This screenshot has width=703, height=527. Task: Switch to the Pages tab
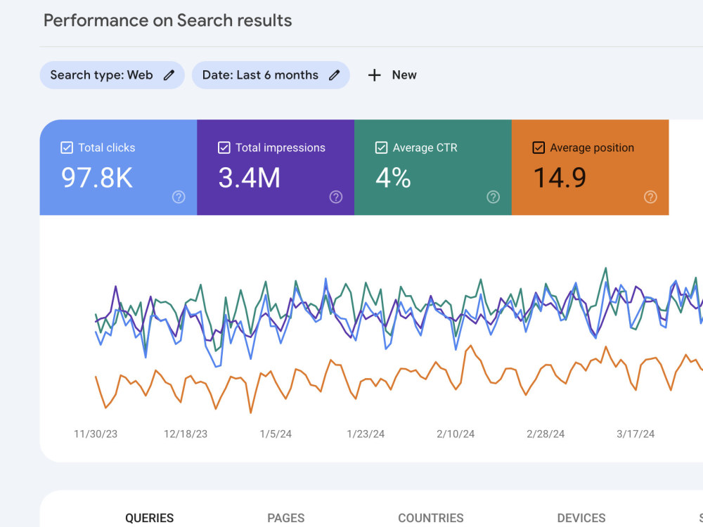click(x=285, y=518)
